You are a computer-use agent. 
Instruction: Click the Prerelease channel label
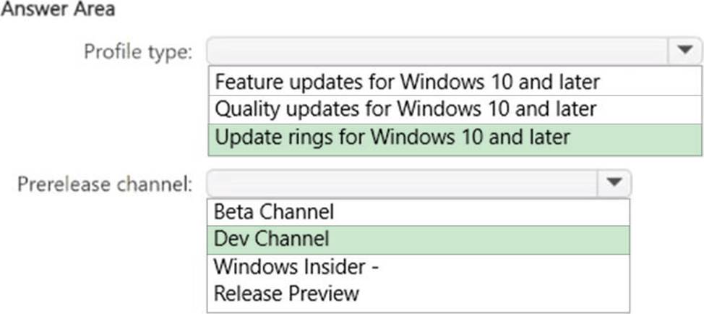[105, 184]
